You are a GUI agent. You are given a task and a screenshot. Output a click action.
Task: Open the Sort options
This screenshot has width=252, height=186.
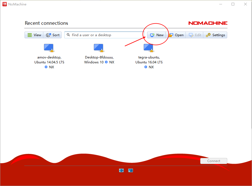(52, 35)
